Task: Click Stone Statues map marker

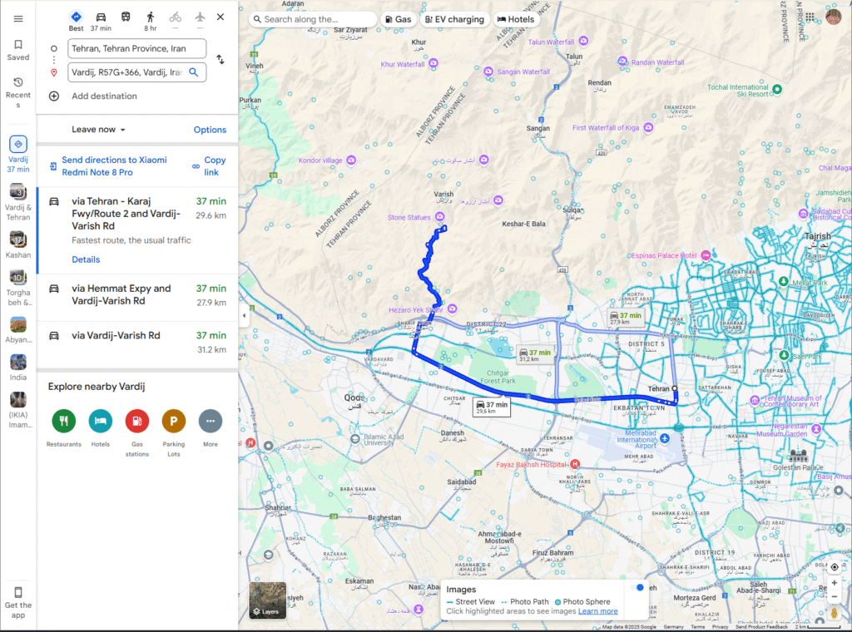Action: coord(439,217)
